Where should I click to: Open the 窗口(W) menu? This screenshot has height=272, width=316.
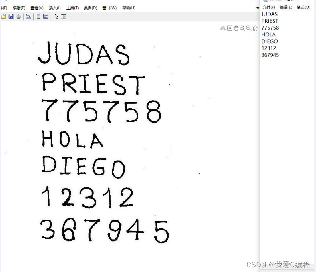tap(109, 8)
